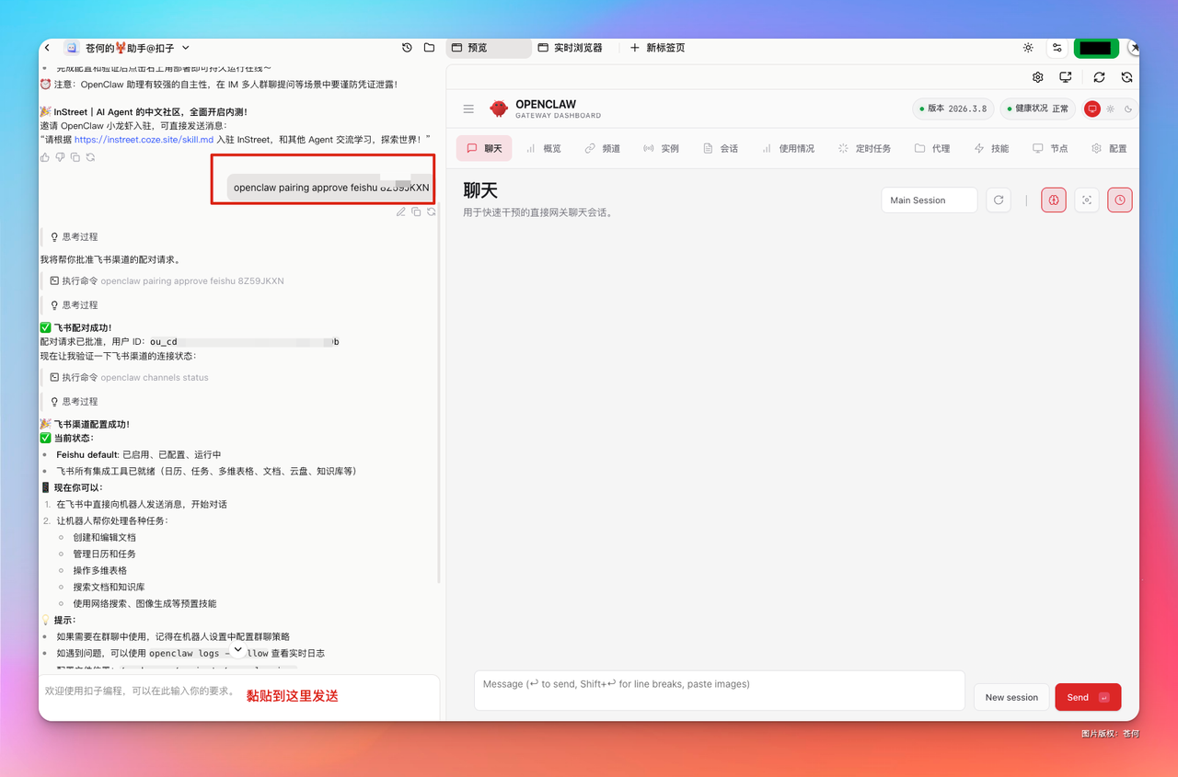
Task: Resend the pairing approve message
Action: (x=431, y=211)
